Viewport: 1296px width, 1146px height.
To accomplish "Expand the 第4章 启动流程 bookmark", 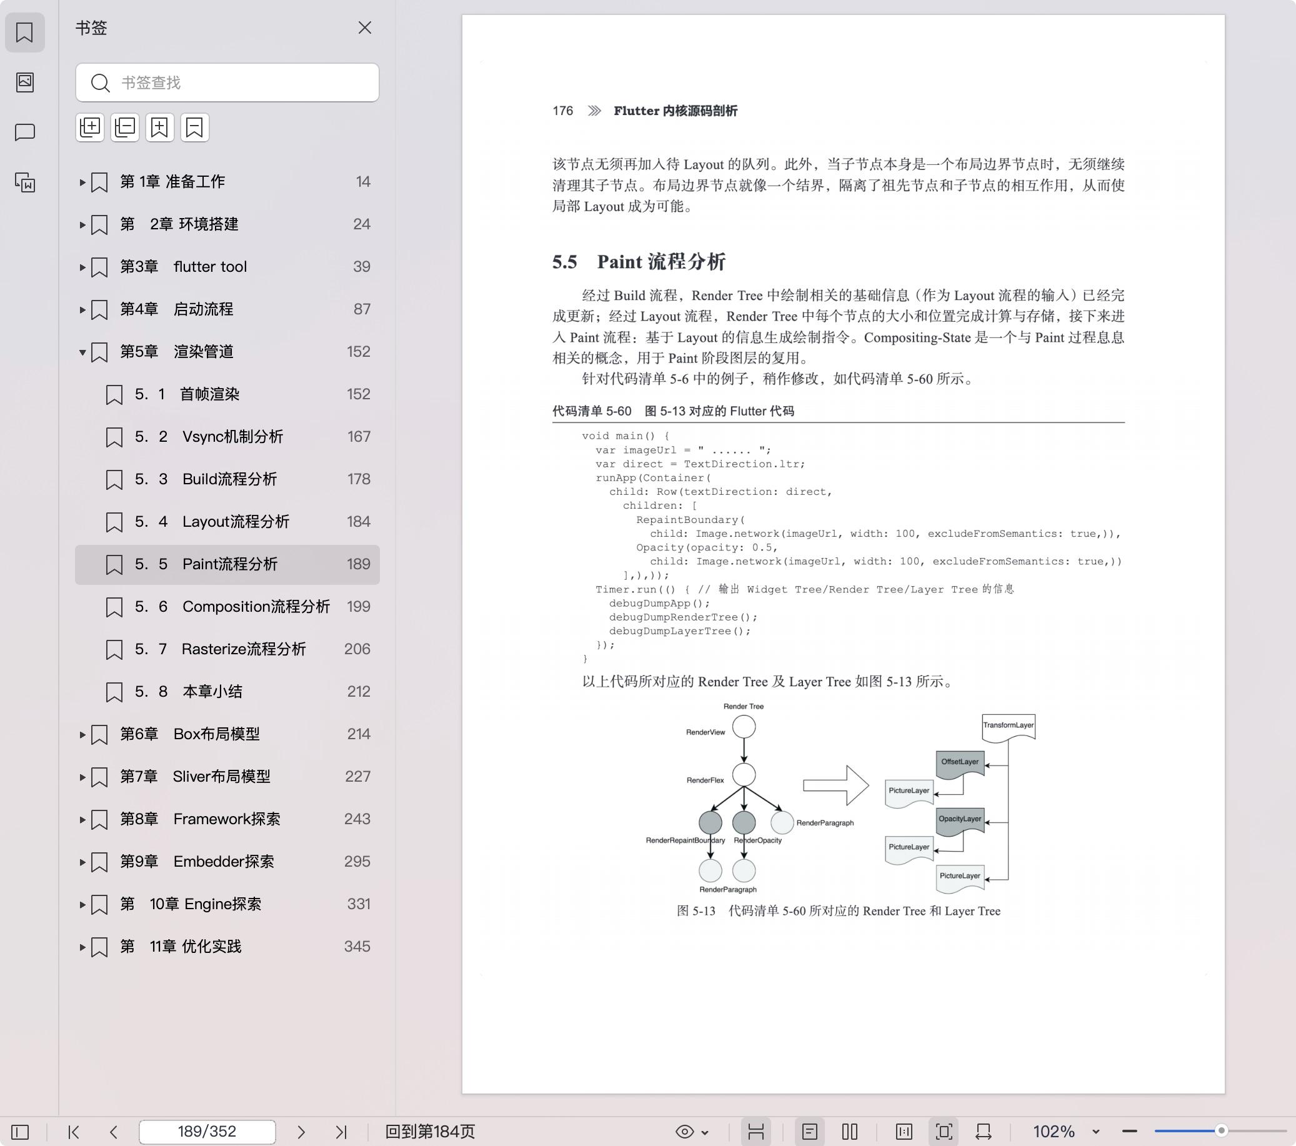I will tap(82, 309).
